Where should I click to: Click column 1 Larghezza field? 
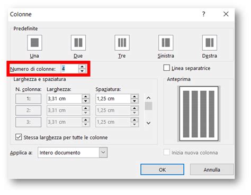64,99
